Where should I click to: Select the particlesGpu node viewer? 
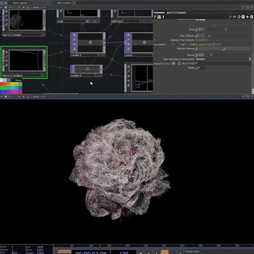coord(26,20)
